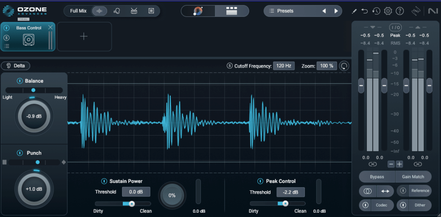Go to the next preset arrow
The height and width of the screenshot is (217, 441).
[x=336, y=11]
